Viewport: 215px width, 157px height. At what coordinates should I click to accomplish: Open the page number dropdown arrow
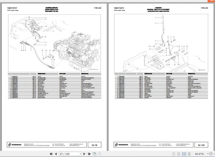coord(80,154)
